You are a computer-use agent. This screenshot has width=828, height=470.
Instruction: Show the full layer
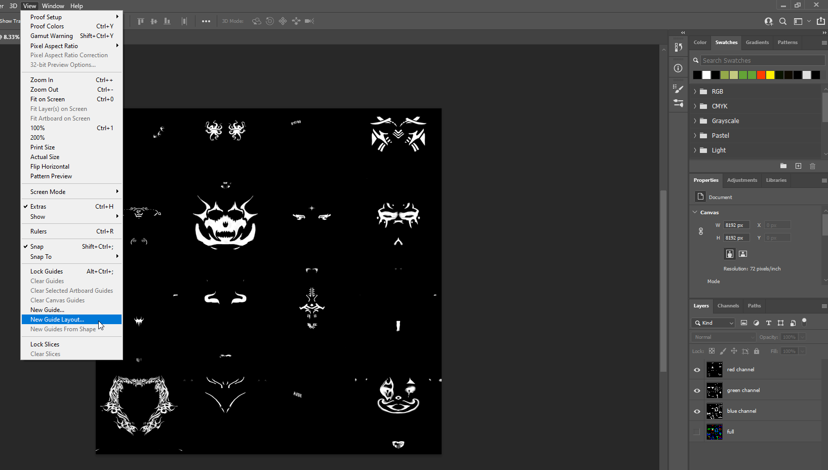coord(697,432)
